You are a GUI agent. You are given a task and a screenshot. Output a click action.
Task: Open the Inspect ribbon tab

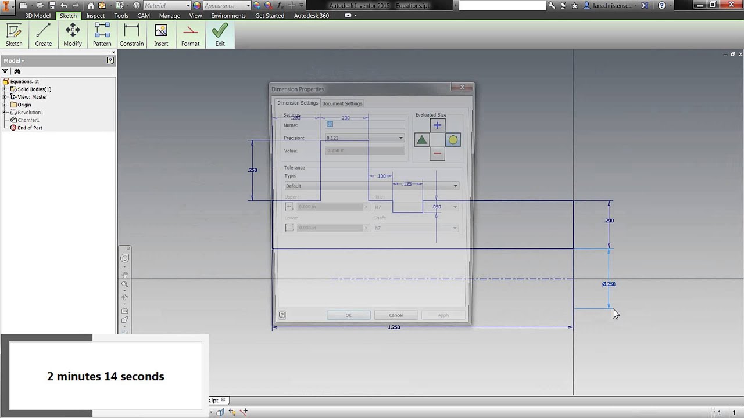[x=95, y=16]
